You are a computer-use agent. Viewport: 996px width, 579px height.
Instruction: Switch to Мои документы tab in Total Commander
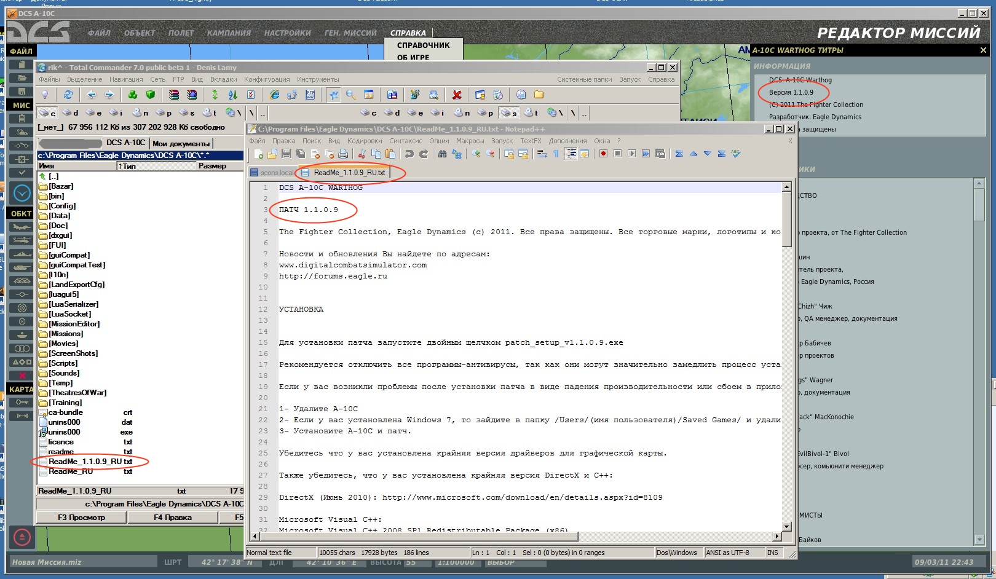tap(181, 143)
